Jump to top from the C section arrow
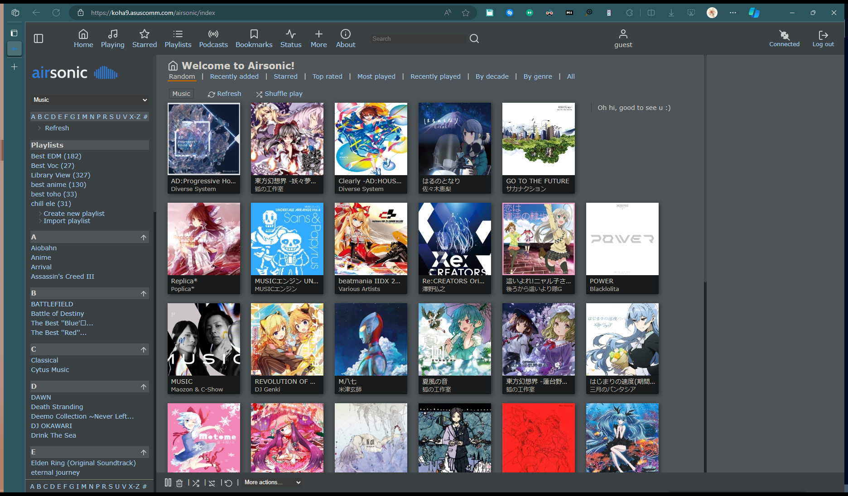 coord(144,349)
